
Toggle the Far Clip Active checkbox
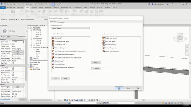pyautogui.click(x=13, y=75)
